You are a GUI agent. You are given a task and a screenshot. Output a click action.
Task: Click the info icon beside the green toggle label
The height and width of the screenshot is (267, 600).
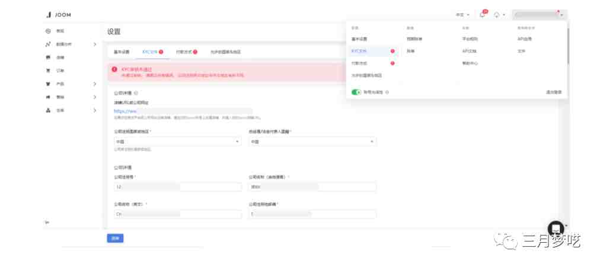[387, 92]
